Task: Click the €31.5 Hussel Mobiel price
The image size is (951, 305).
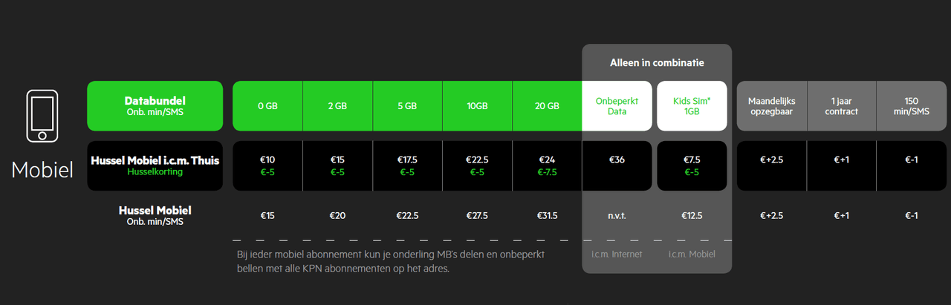Action: click(x=547, y=216)
